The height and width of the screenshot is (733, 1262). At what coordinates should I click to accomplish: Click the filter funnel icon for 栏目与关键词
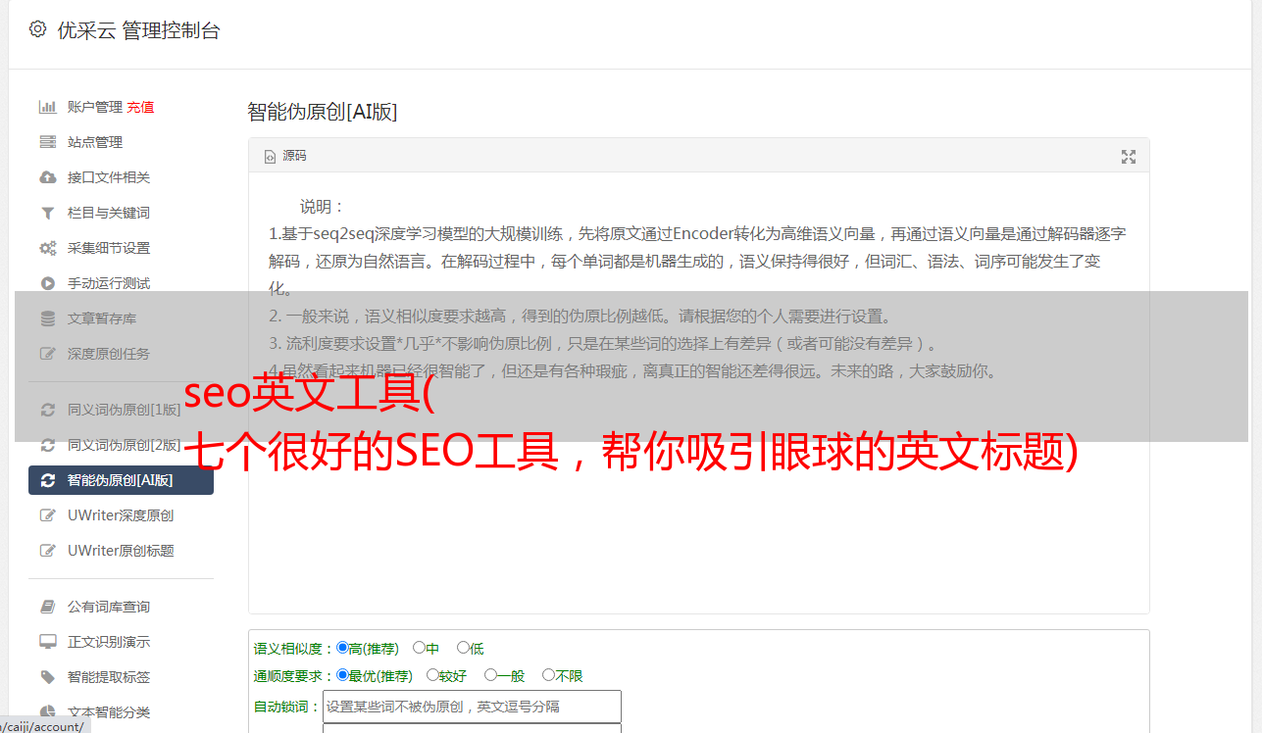(47, 213)
